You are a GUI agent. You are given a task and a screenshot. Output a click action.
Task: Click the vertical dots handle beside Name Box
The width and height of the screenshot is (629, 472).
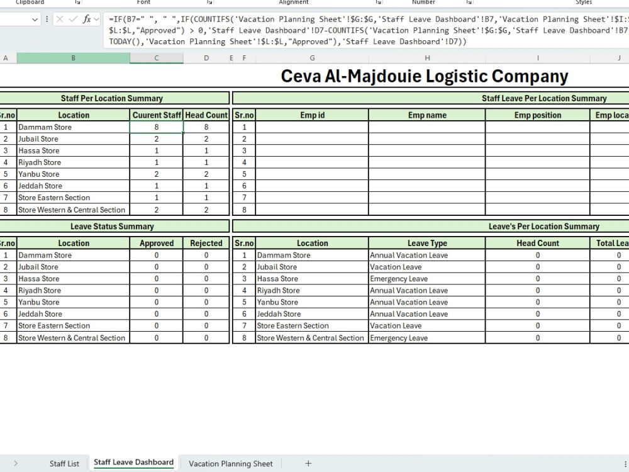47,19
